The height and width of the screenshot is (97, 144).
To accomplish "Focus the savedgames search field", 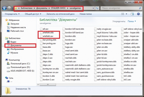I will tap(121, 8).
